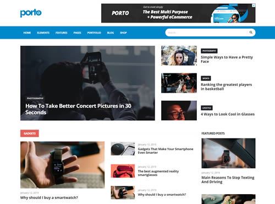Open Simple Ways to Have a Pretty Face
The height and width of the screenshot is (204, 275).
point(227,59)
